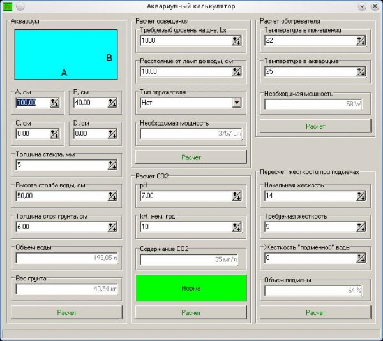Click Расчет button in Аквариум panel
This screenshot has width=383, height=341.
coord(66,312)
